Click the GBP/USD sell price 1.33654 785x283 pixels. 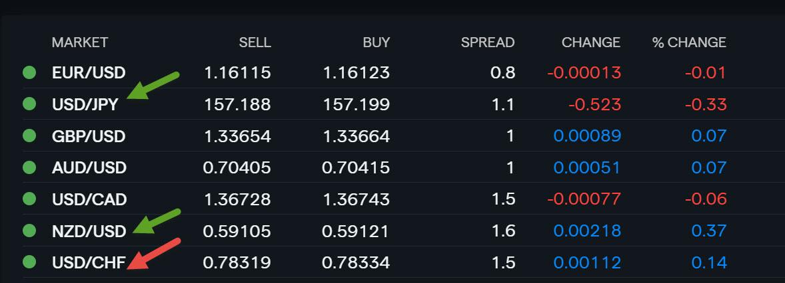point(237,136)
